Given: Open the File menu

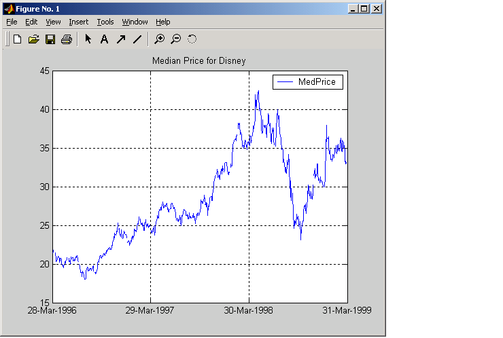Looking at the screenshot, I should point(12,22).
